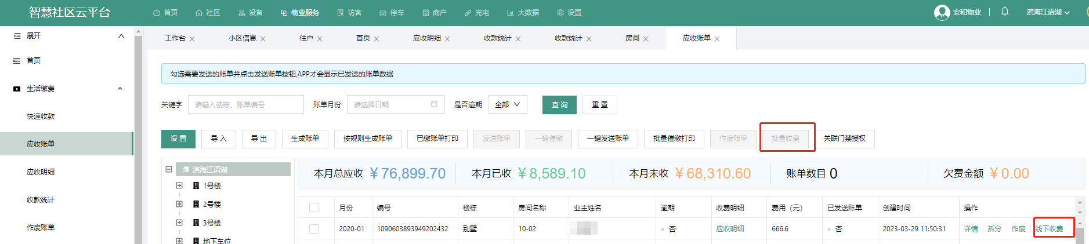The image size is (1089, 244).
Task: Expand the 1号楼 tree node
Action: pyautogui.click(x=179, y=185)
